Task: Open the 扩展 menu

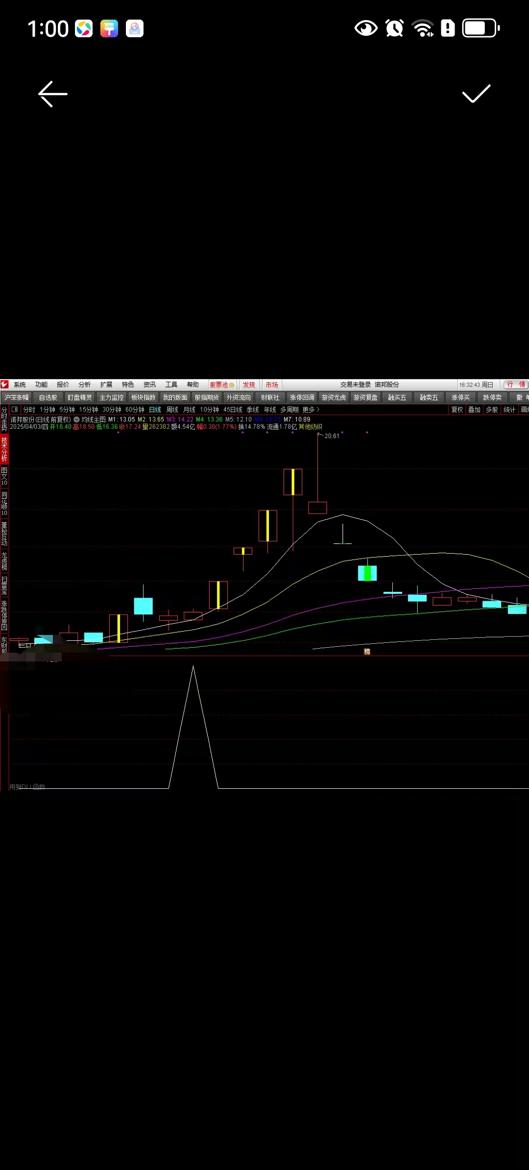Action: [106, 385]
